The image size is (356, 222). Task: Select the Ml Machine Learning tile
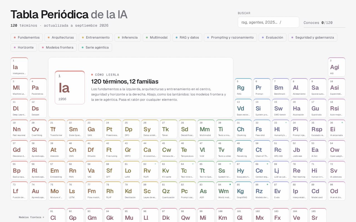[x=19, y=88]
